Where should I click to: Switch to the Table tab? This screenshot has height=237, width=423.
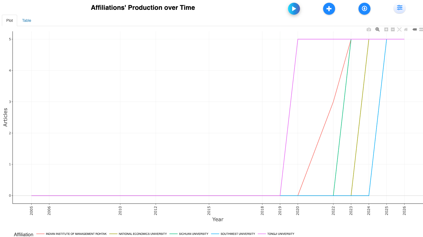(26, 20)
